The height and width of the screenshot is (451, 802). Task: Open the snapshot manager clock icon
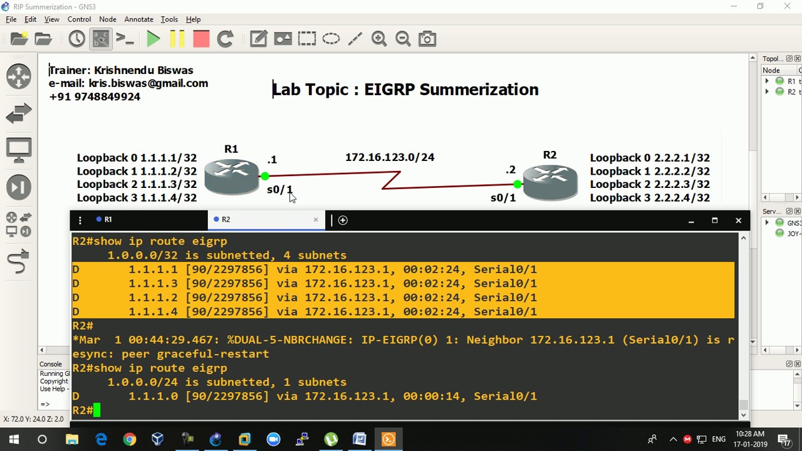click(x=76, y=39)
